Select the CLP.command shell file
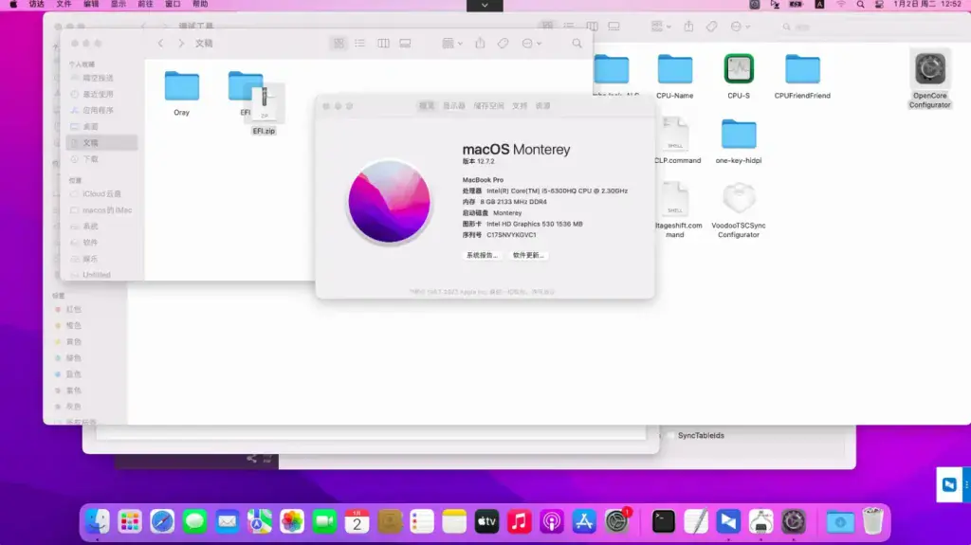Image resolution: width=971 pixels, height=545 pixels. point(675,135)
